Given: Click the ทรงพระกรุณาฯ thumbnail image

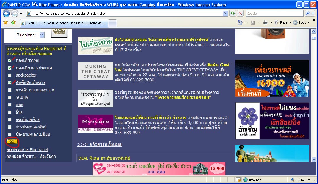Looking at the screenshot, I should tap(96, 99).
